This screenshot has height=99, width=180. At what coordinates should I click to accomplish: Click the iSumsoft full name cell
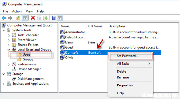pyautogui.click(x=94, y=53)
